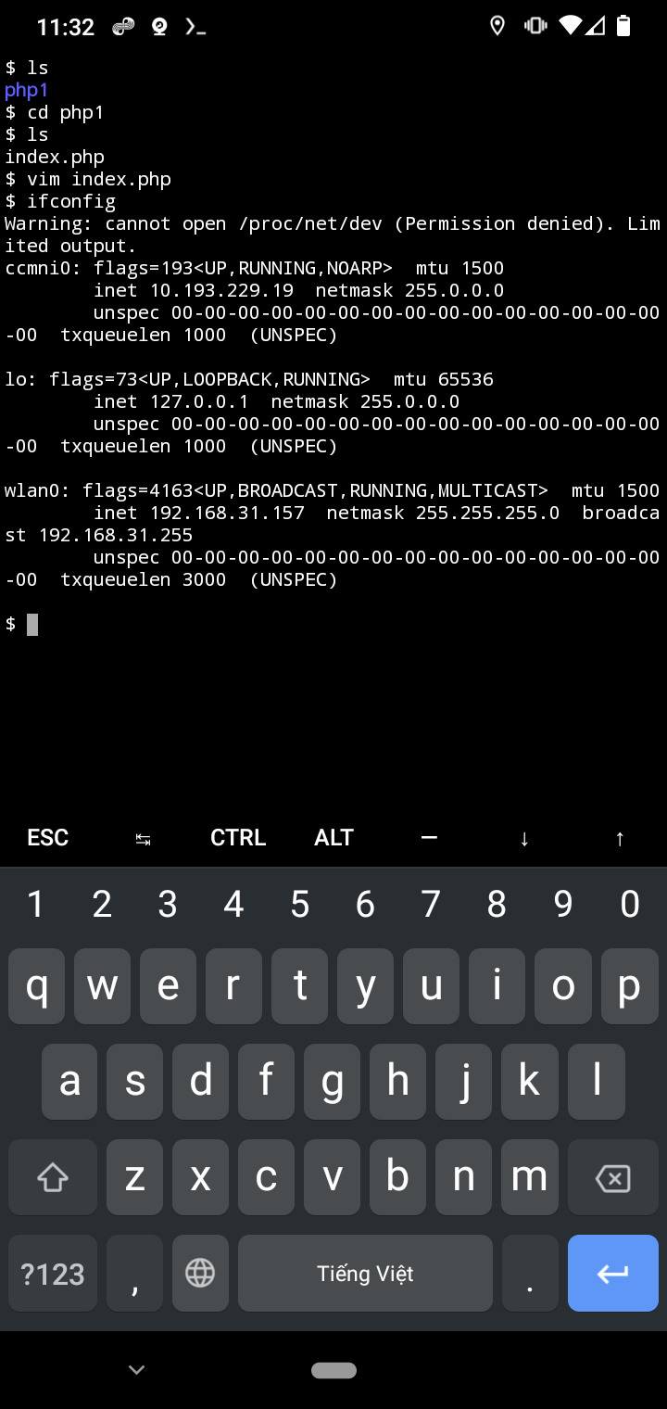Tap the terminal cursor at the prompt
Image resolution: width=667 pixels, height=1409 pixels.
pyautogui.click(x=32, y=624)
